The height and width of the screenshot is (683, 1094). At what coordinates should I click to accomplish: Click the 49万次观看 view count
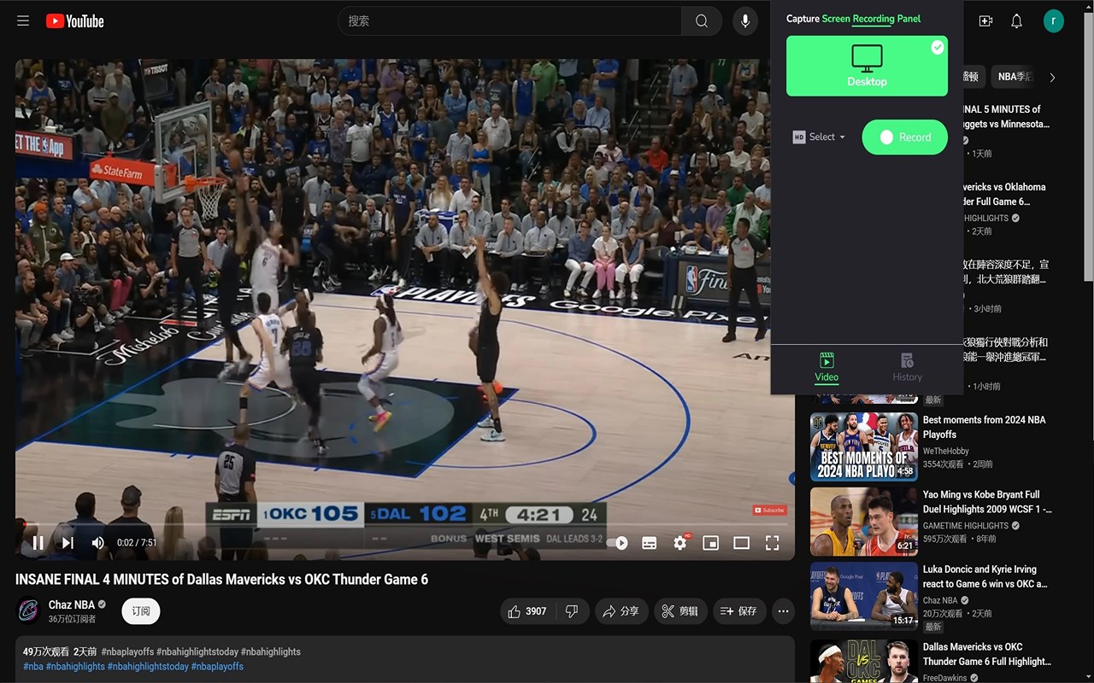46,651
